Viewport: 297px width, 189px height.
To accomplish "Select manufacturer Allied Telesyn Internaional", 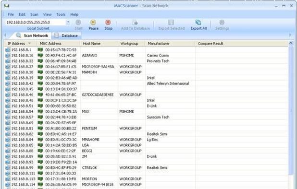I will pyautogui.click(x=168, y=83).
